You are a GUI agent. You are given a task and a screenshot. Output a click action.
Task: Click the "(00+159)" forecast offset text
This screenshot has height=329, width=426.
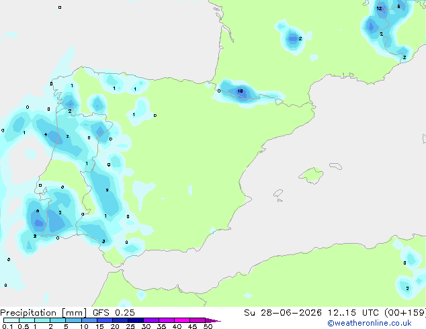[405, 313]
